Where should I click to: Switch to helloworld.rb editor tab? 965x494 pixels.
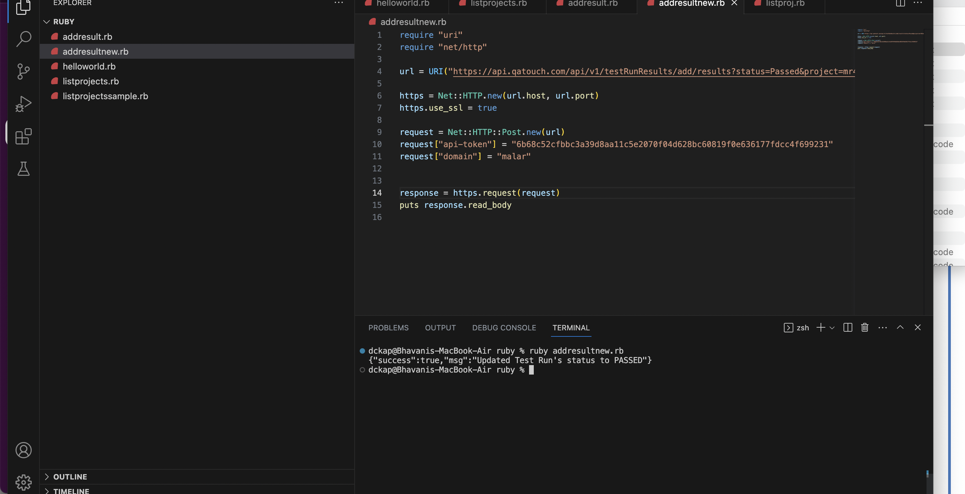402,4
